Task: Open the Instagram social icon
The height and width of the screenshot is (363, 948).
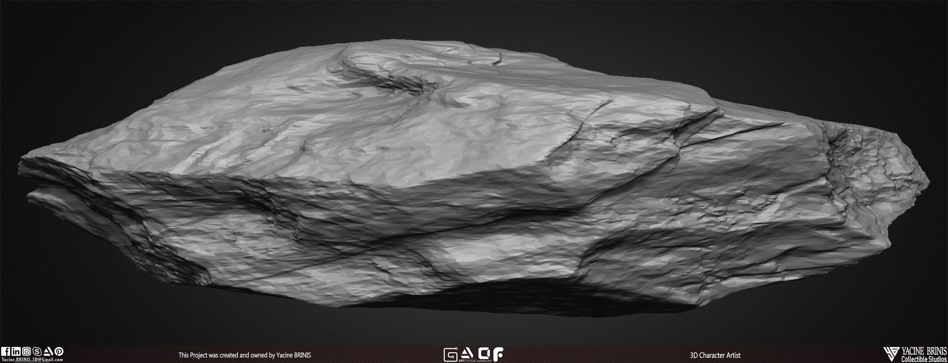Action: click(27, 352)
